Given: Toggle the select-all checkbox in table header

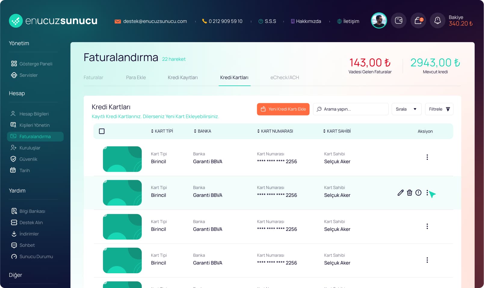Looking at the screenshot, I should click(x=102, y=131).
